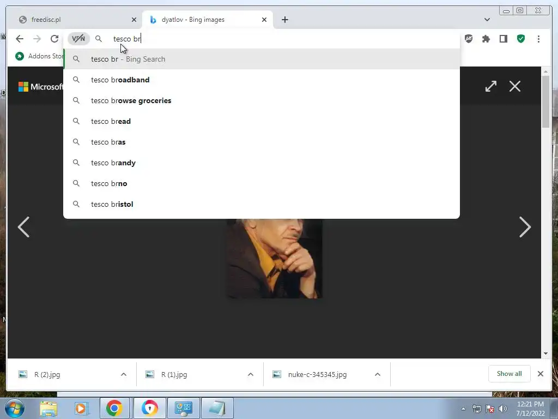
Task: Close the Bing image viewer
Action: (514, 86)
